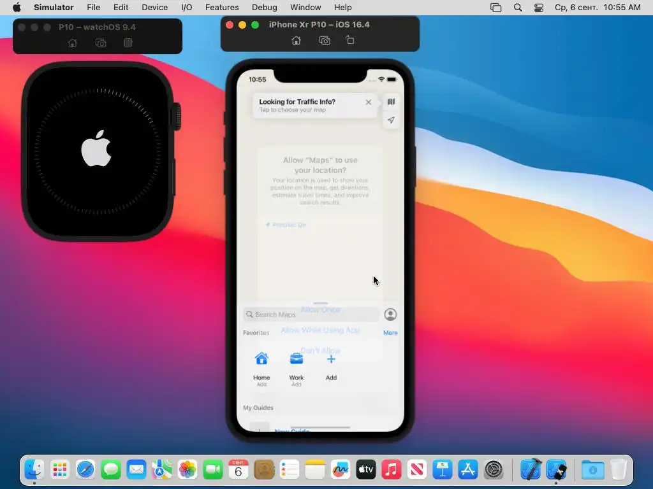This screenshot has width=653, height=489.
Task: Open the Edit menu
Action: (121, 8)
